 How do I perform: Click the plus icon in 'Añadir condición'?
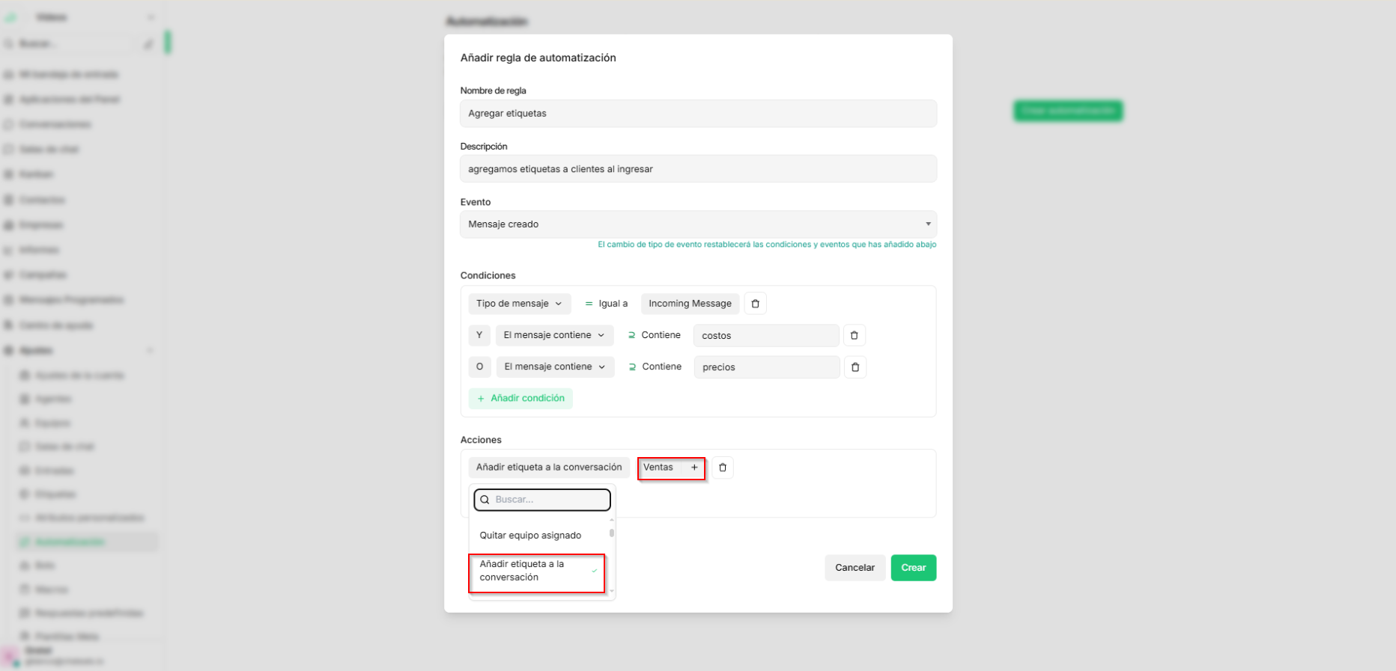[x=481, y=399]
